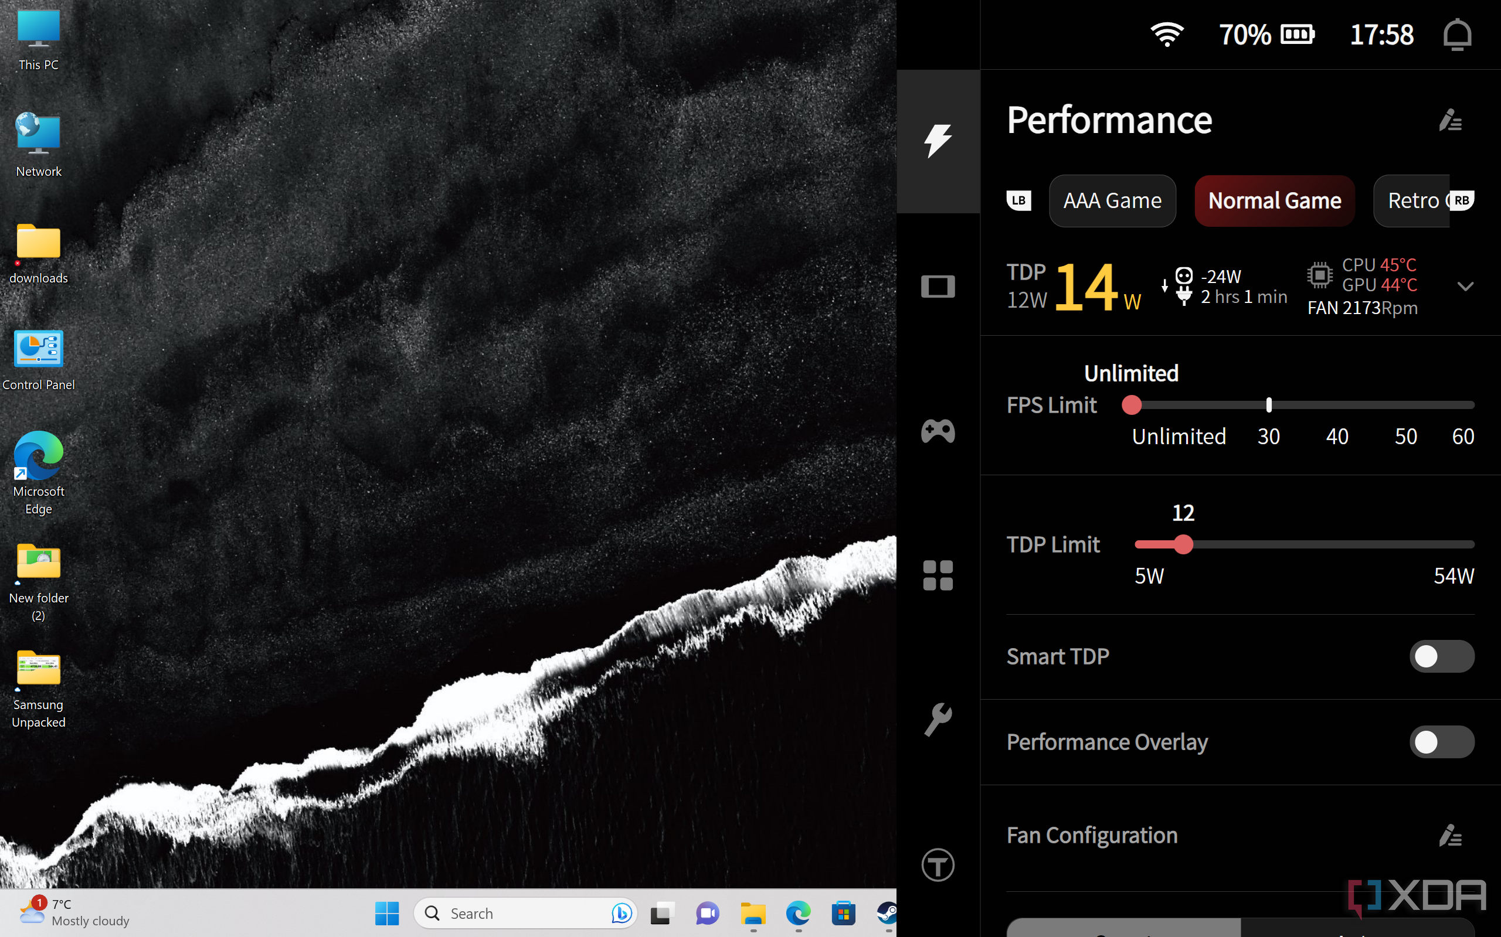The width and height of the screenshot is (1501, 937).
Task: Open This PC desktop icon
Action: click(x=39, y=40)
